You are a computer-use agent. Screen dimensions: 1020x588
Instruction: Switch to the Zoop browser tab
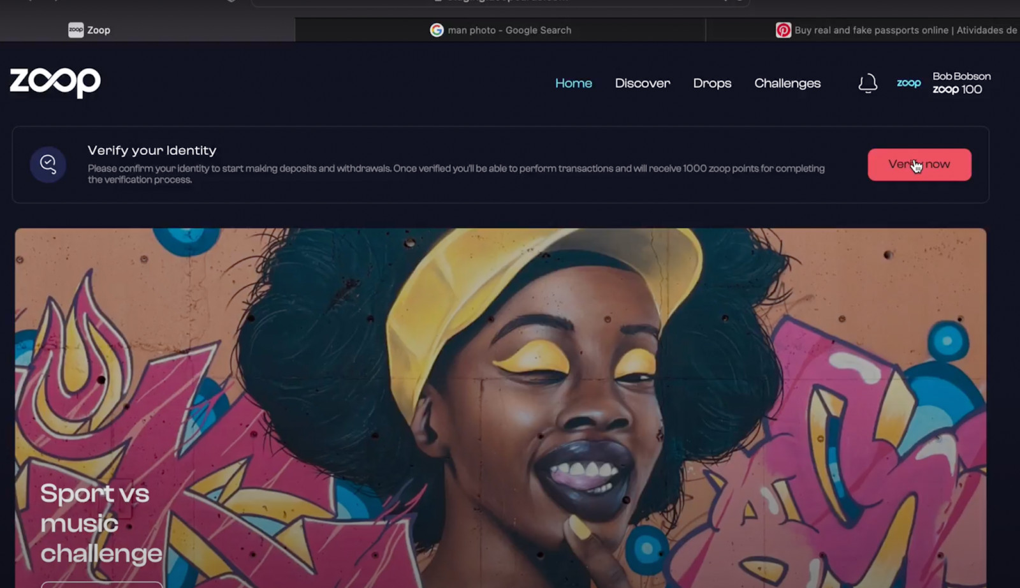(x=147, y=30)
